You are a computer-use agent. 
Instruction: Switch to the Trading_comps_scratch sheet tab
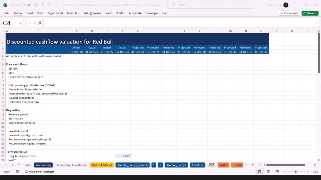click(x=132, y=165)
